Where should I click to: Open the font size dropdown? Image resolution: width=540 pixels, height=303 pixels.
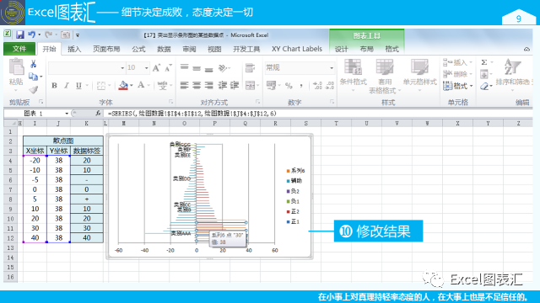coord(146,68)
